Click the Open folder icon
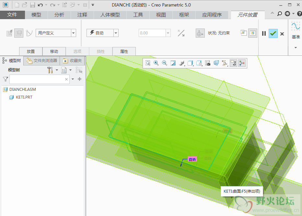The image size is (302, 216). pyautogui.click(x=24, y=5)
